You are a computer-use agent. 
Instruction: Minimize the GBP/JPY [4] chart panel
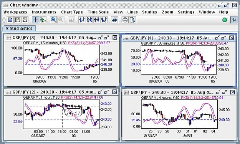pyautogui.click(x=217, y=38)
